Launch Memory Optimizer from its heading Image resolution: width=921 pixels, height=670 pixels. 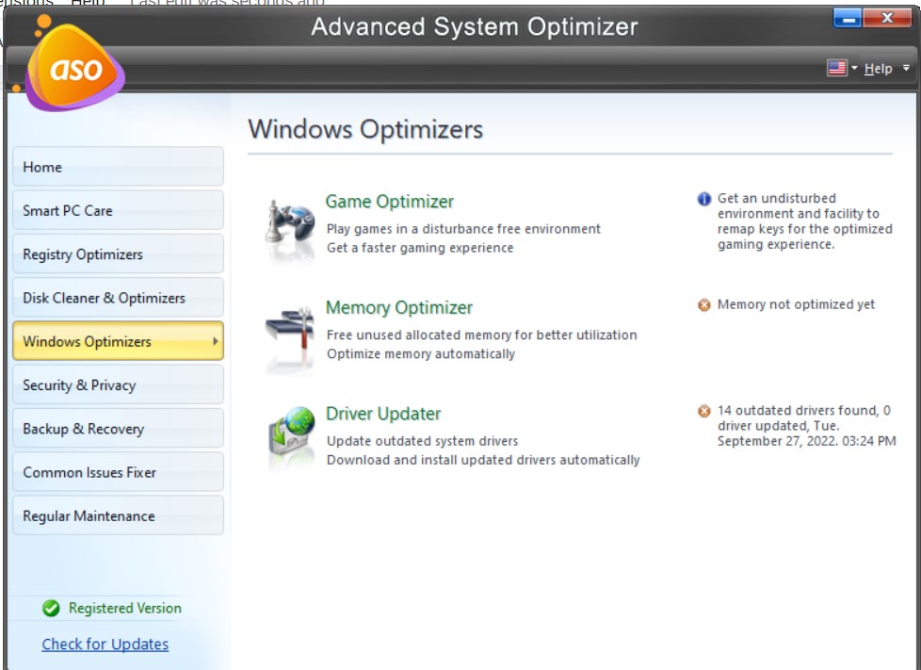(399, 308)
